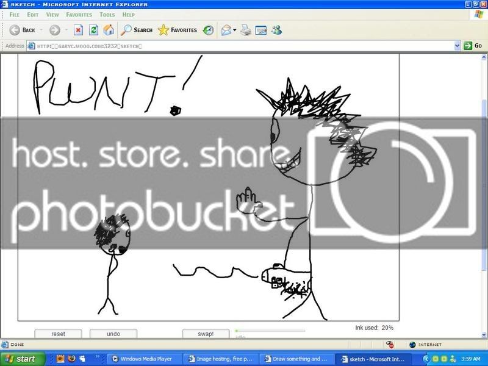Click the 3:59 AM system clock

click(x=471, y=359)
